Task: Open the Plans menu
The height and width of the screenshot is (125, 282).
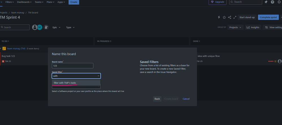Action: pyautogui.click(x=50, y=2)
